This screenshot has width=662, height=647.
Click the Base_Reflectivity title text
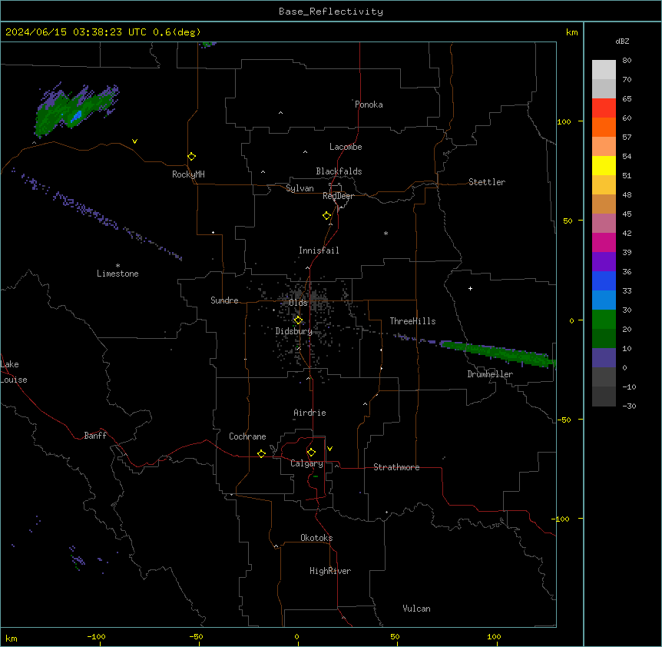[x=331, y=12]
